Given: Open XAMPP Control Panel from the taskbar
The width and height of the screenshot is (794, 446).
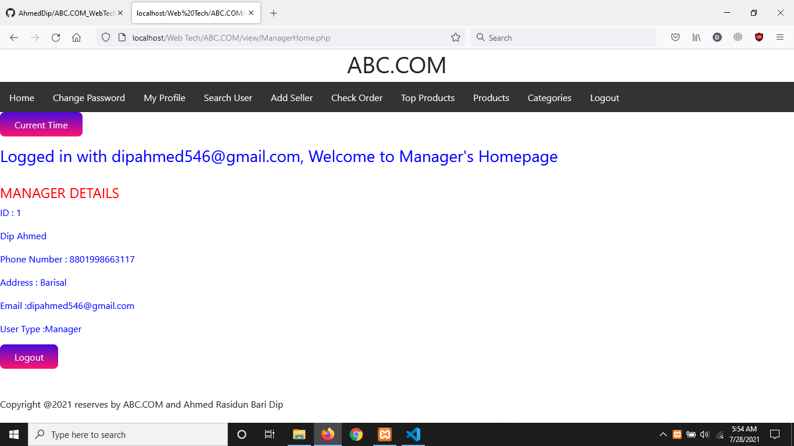Looking at the screenshot, I should [385, 434].
